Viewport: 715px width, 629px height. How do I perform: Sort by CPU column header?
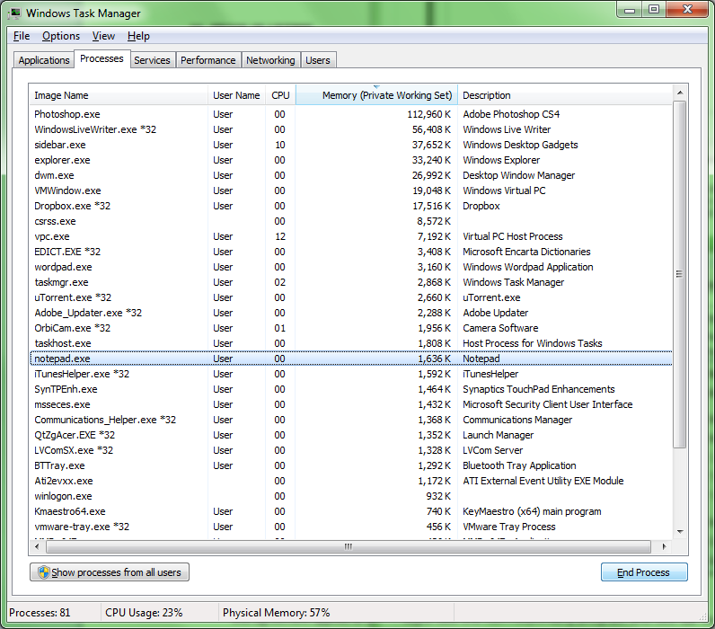coord(280,95)
